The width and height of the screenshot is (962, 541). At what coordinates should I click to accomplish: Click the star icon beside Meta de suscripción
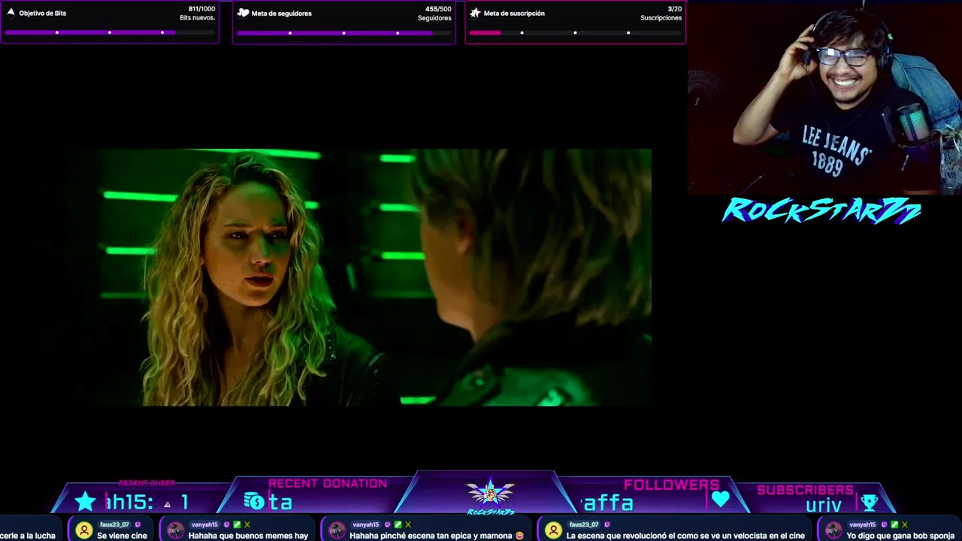coord(475,13)
